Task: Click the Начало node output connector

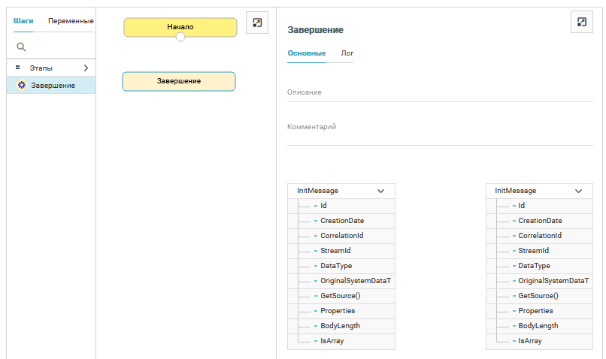Action: click(180, 37)
